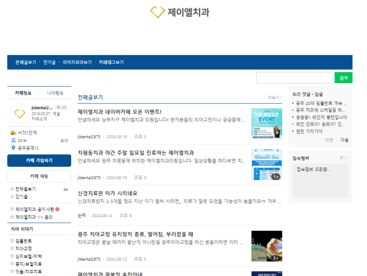Focus the cafe search input field
Image resolution: width=367 pixels, height=276 pixels.
[x=295, y=78]
